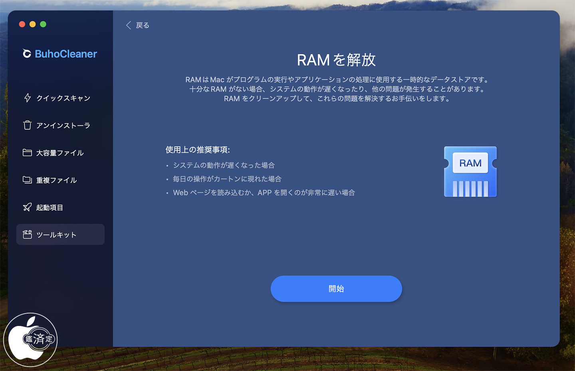Click the BuhoCleaner app name

[66, 54]
